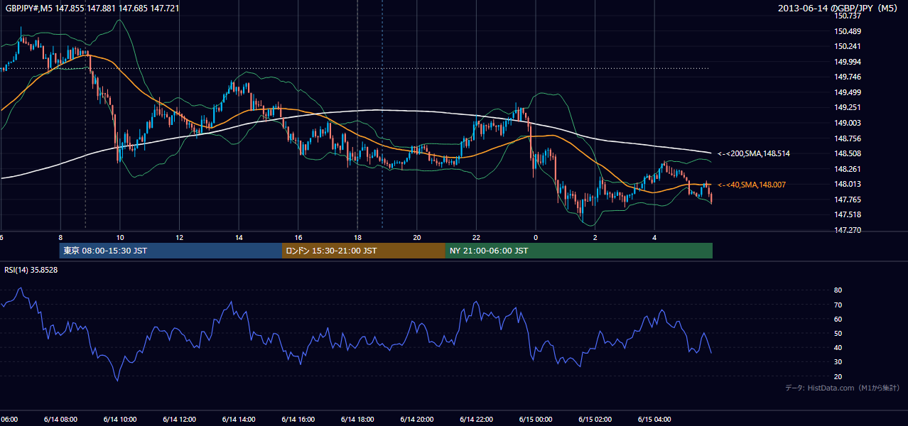The width and height of the screenshot is (908, 426).
Task: Select the 200 SMA label reading 148.514
Action: [x=754, y=153]
